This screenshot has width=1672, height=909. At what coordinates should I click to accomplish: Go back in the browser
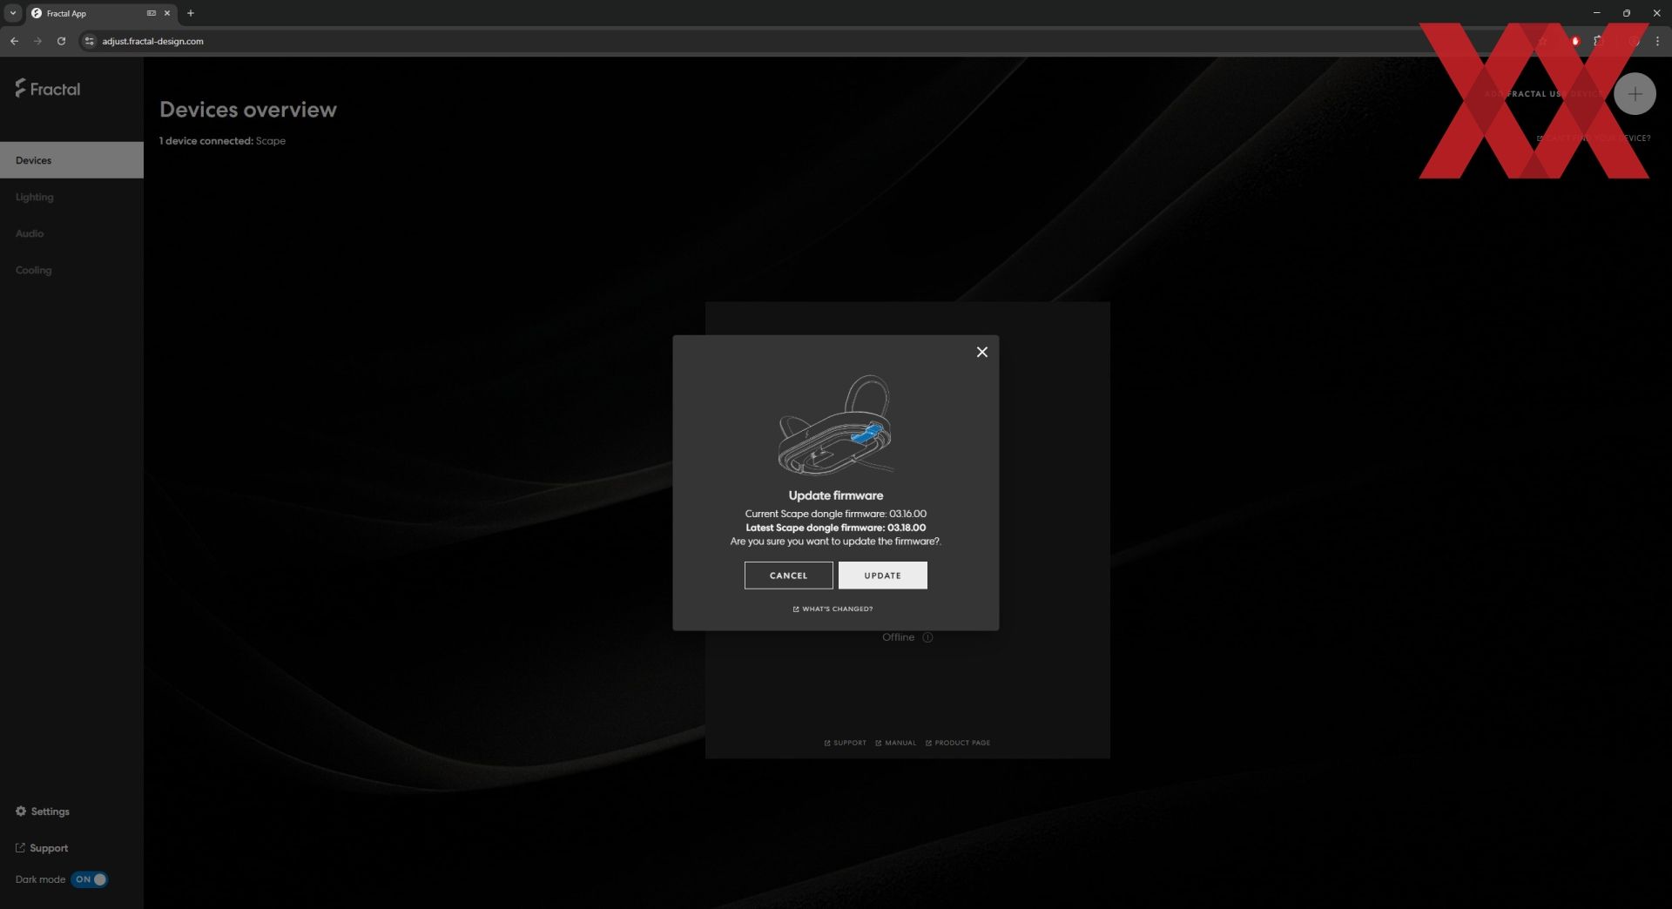coord(14,41)
